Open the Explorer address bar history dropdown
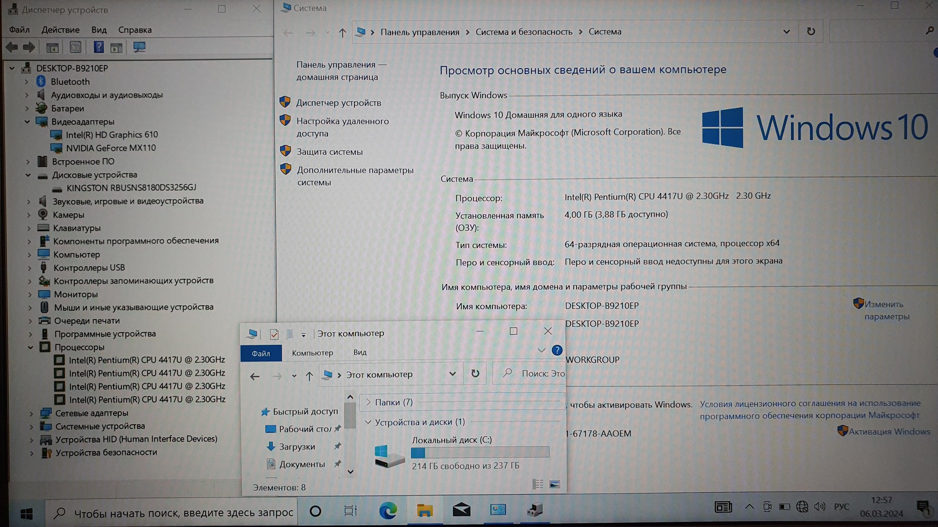The image size is (938, 527). pyautogui.click(x=453, y=374)
